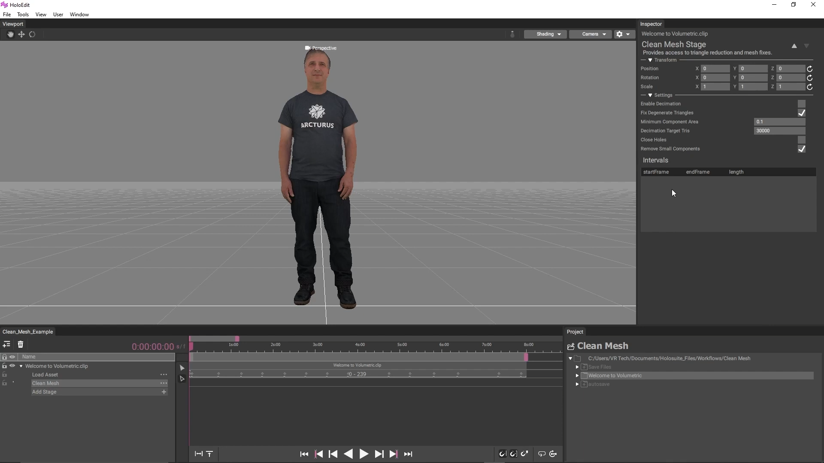Select the Clean Mesh stage row

pos(100,383)
